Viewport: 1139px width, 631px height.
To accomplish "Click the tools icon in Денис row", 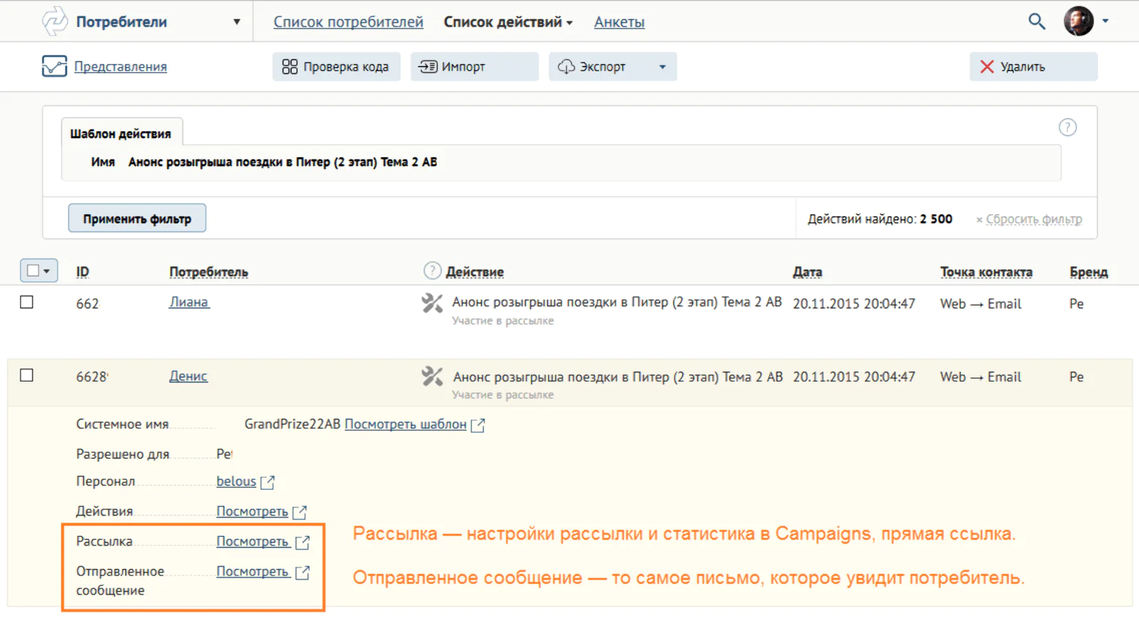I will coord(432,377).
